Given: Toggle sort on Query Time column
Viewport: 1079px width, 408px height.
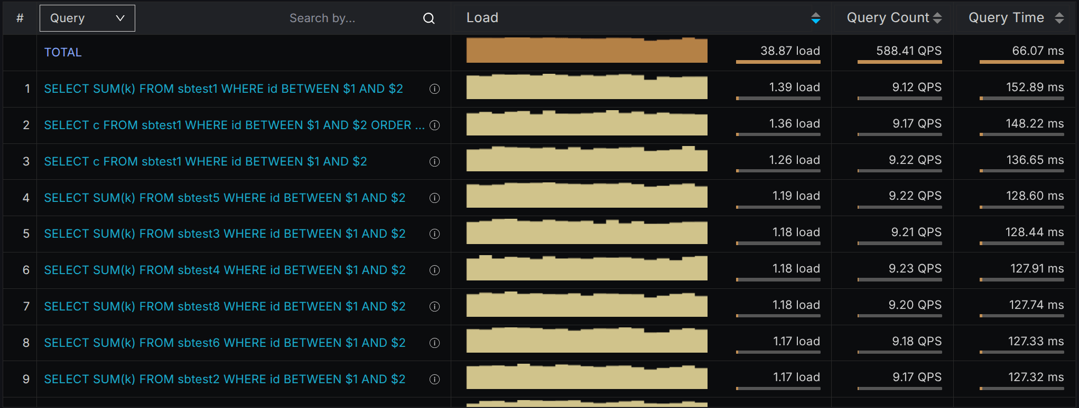Looking at the screenshot, I should tap(1059, 18).
